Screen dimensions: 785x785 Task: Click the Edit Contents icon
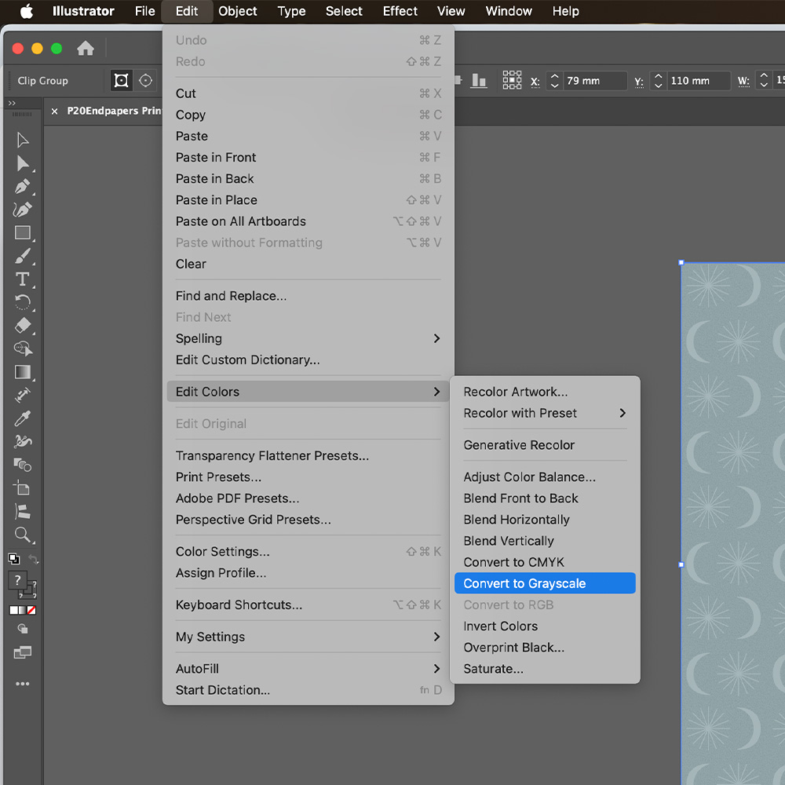tap(146, 81)
